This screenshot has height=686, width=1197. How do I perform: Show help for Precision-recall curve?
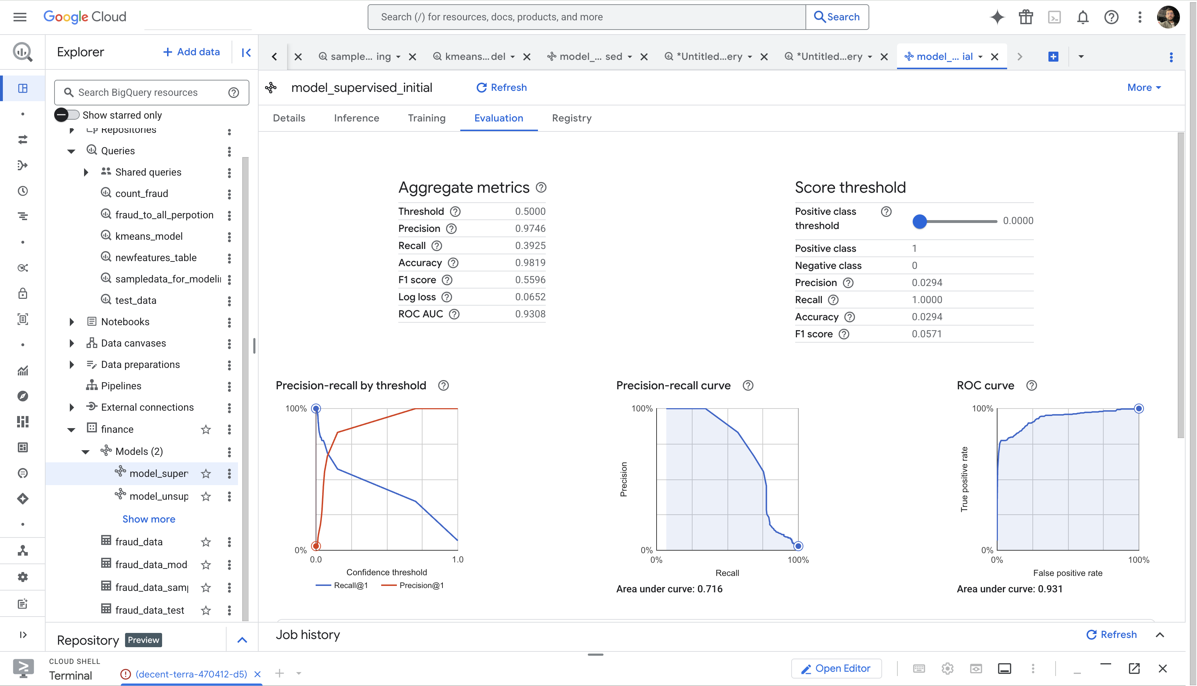click(x=748, y=385)
